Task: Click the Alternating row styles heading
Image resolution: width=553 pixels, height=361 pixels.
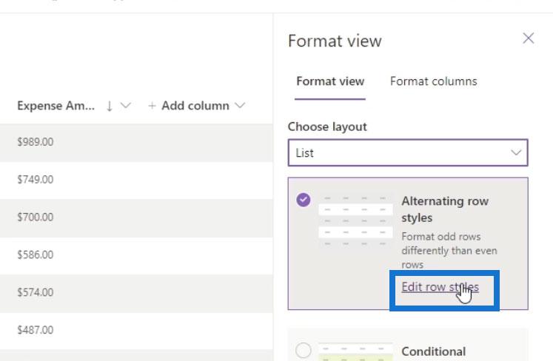Action: tap(445, 209)
